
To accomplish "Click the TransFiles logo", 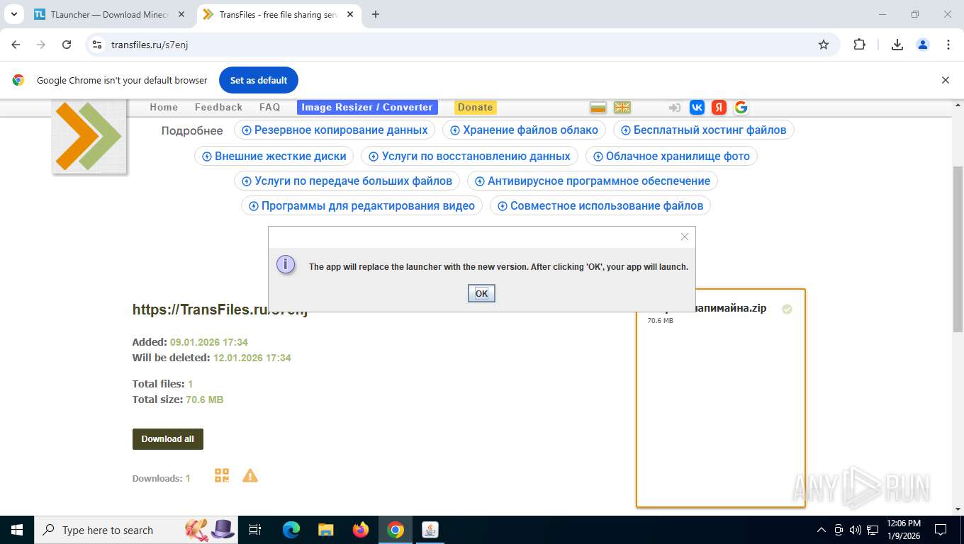I will pyautogui.click(x=89, y=137).
